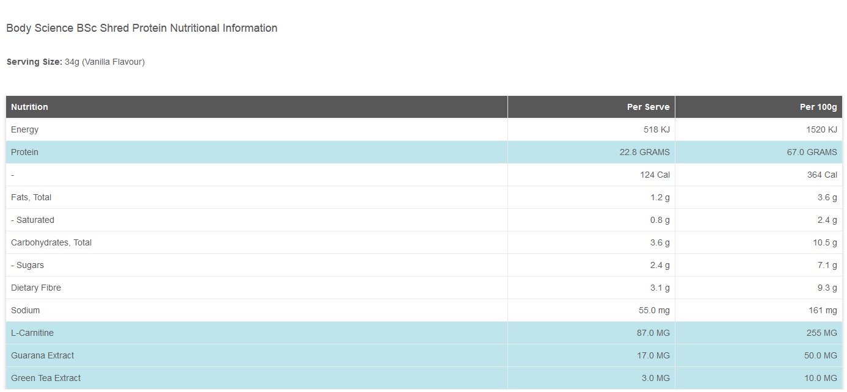Click the 'Serving Size:' label
Screen dimensions: 847x392
34,62
